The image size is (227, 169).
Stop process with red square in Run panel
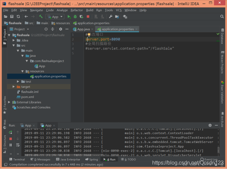[x=10, y=139]
